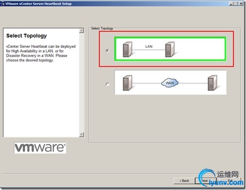246x190 pixels.
Task: Go back with the Back button
Action: (184, 181)
